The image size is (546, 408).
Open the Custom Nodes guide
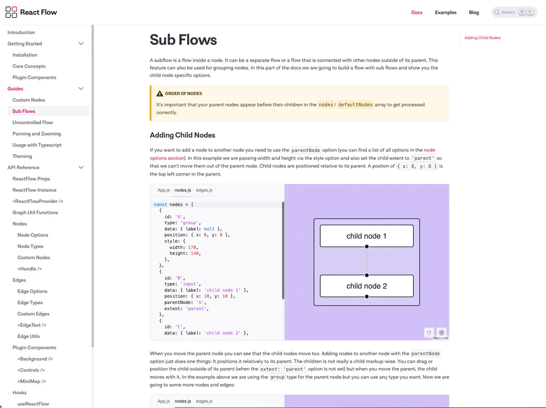[x=29, y=100]
